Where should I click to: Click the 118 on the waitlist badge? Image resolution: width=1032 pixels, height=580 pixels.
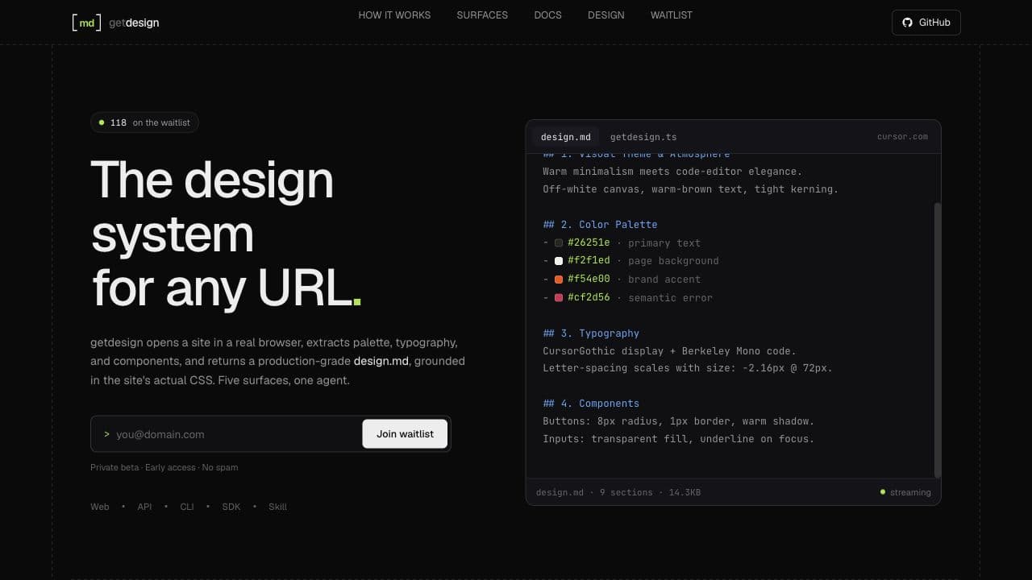(144, 122)
